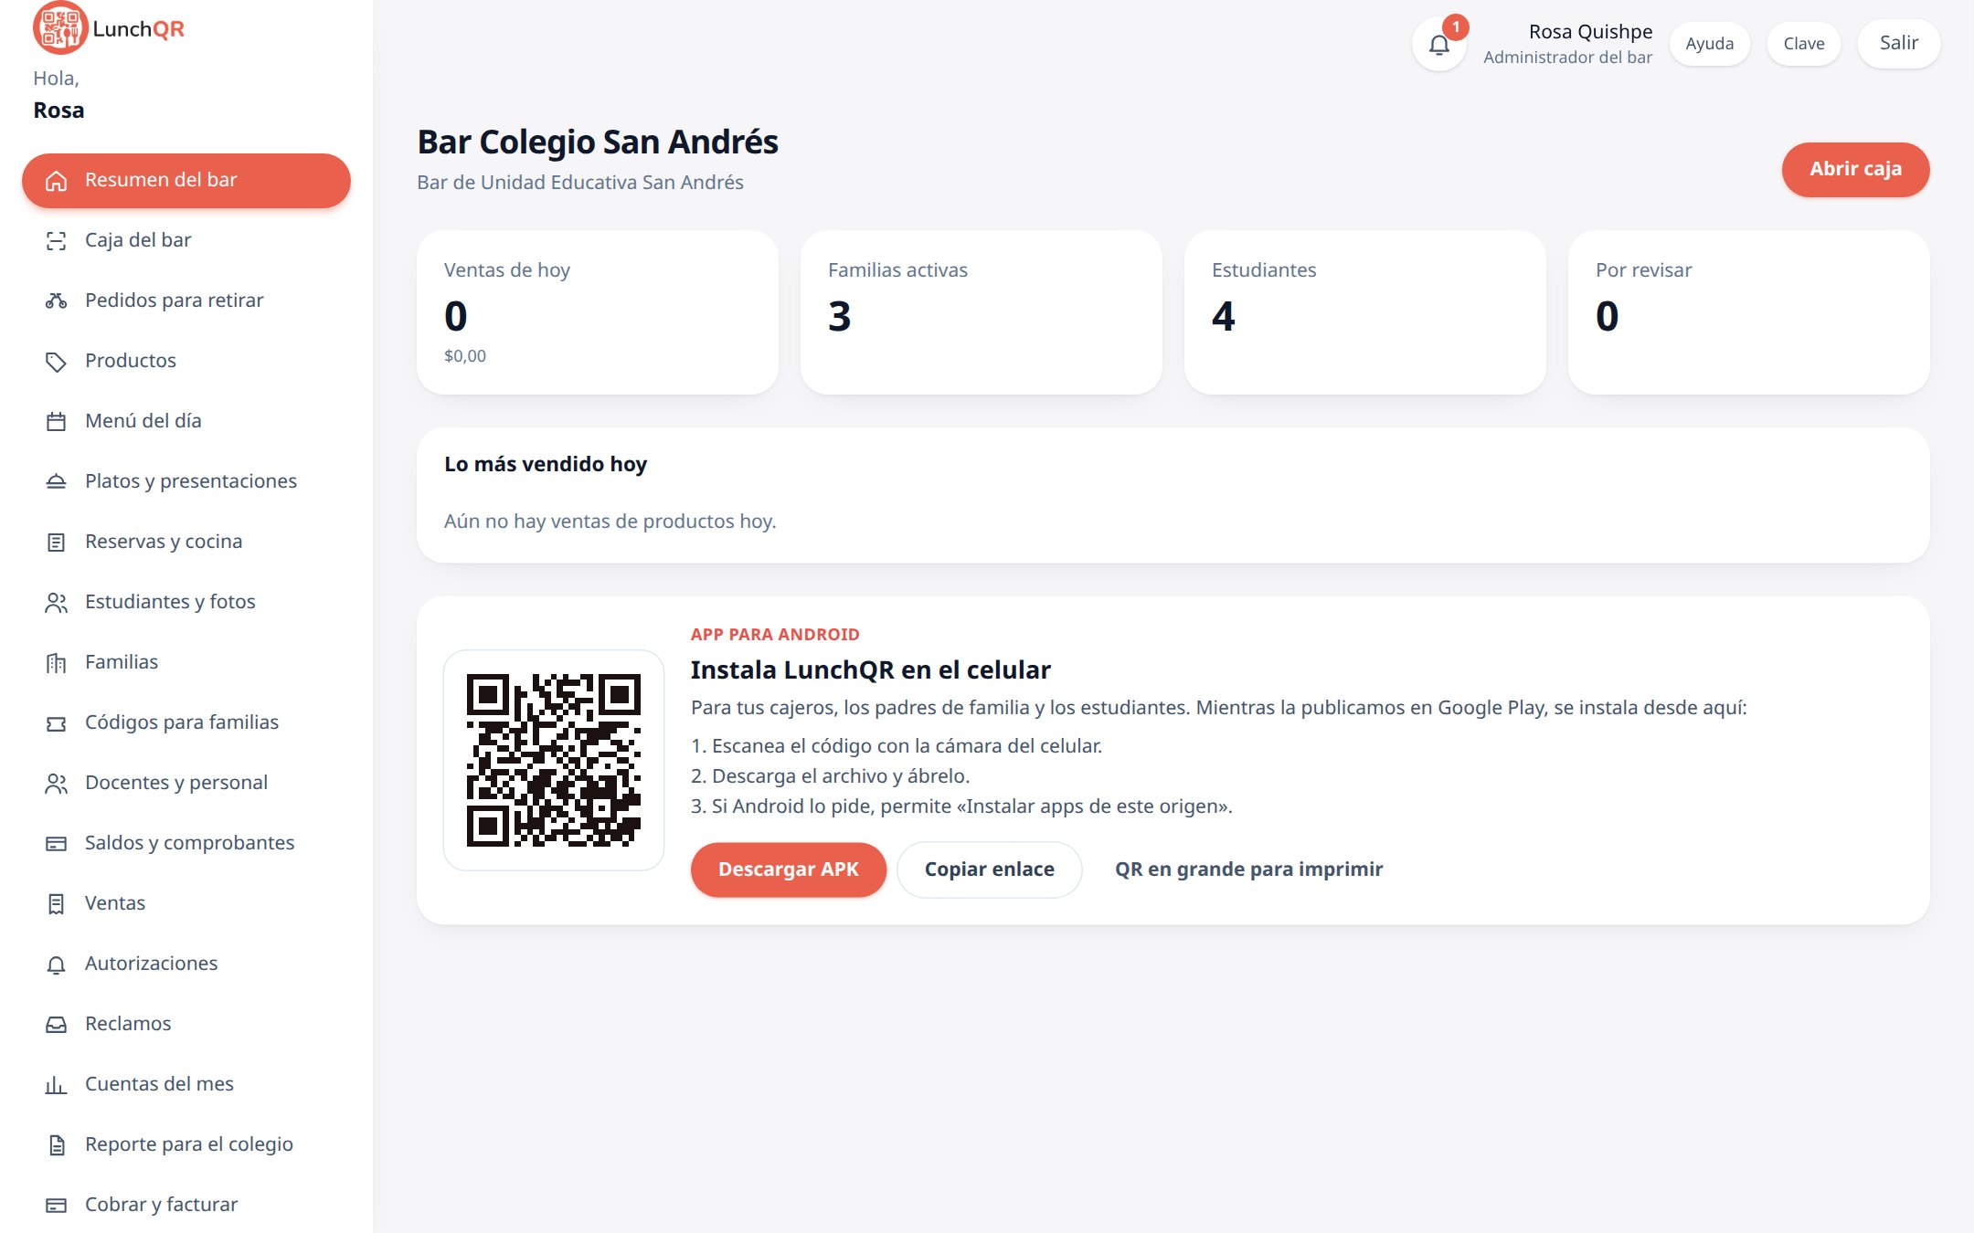The height and width of the screenshot is (1233, 1974).
Task: Click the people icon for Estudiantes y fotos
Action: (x=57, y=603)
